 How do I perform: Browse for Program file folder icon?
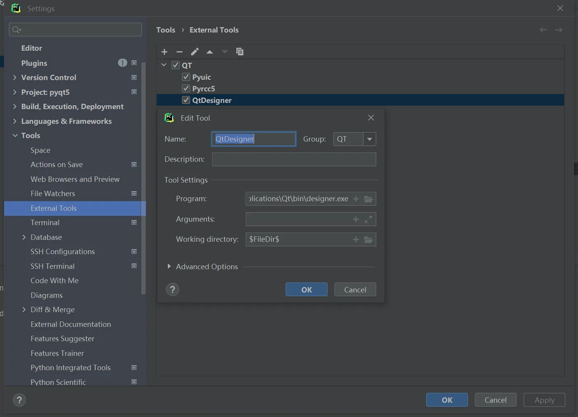pyautogui.click(x=368, y=199)
